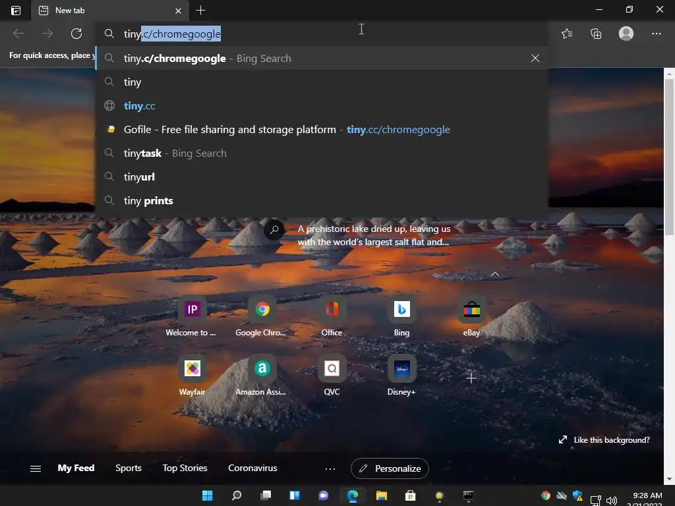Screen dimensions: 675x506
Task: Open the Office quick link tile
Action: click(332, 316)
